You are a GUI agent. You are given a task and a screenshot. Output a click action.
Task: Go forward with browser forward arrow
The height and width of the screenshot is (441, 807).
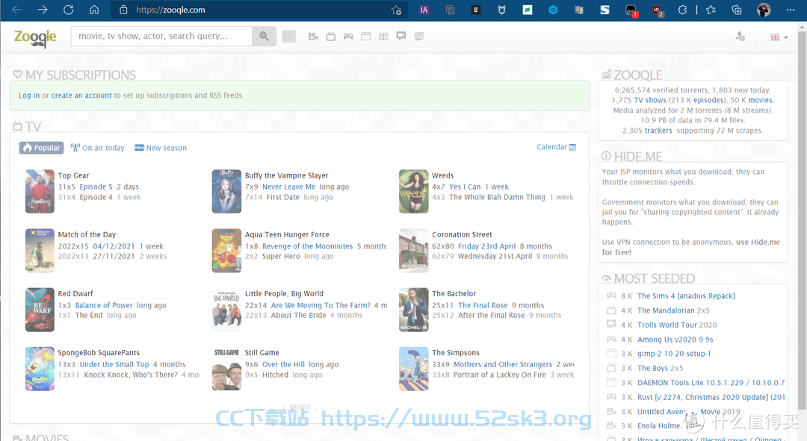(x=43, y=10)
